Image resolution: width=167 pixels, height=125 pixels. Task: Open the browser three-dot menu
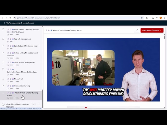[165, 18]
